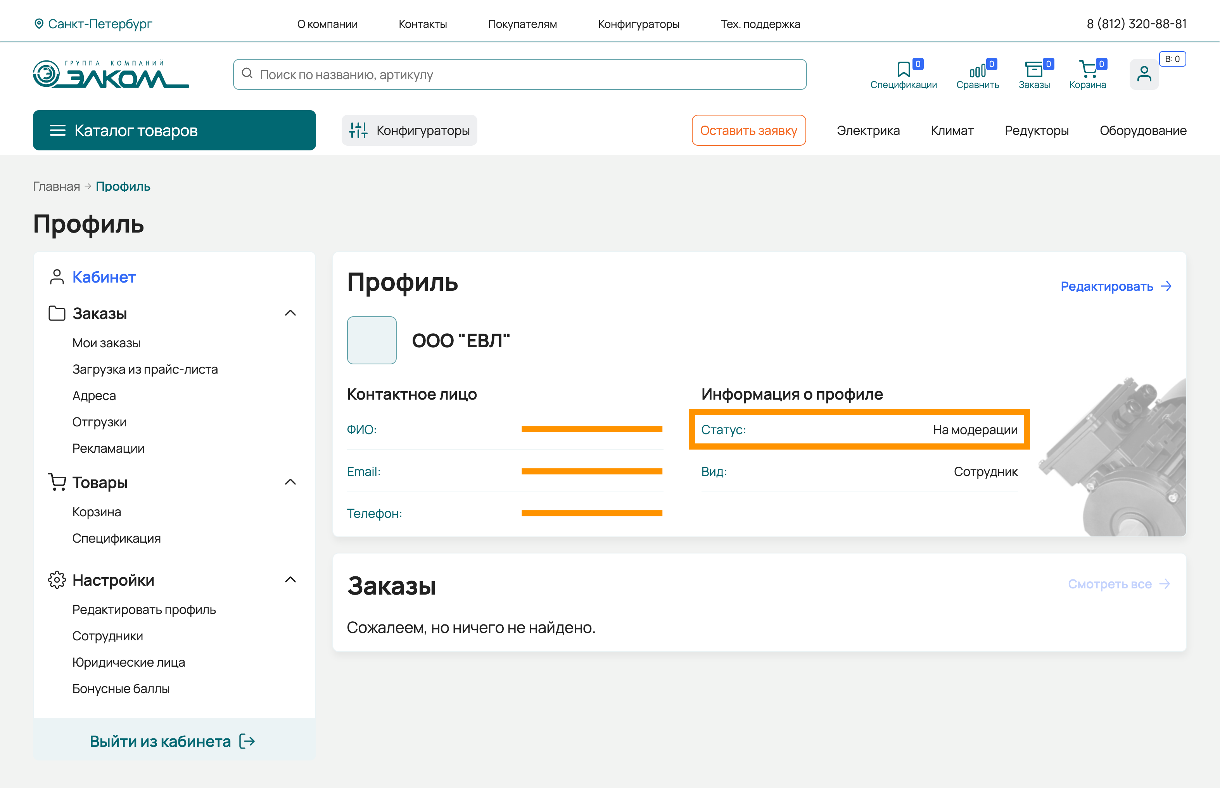Click the Выйти из кабинета logout icon

247,741
